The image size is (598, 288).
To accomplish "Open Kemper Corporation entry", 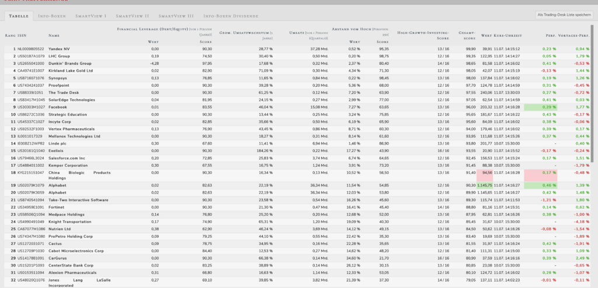I will (x=68, y=166).
